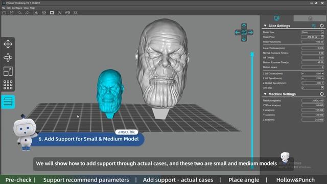The width and height of the screenshot is (327, 184).
Task: Decrease Z Lift Distance with left arrow
Action: (303, 74)
